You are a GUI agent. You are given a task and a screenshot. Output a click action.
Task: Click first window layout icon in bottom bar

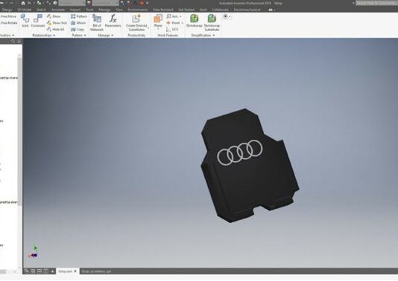point(26,271)
